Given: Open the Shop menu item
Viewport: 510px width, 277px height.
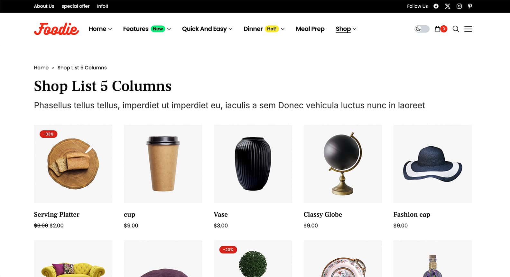Looking at the screenshot, I should (346, 29).
